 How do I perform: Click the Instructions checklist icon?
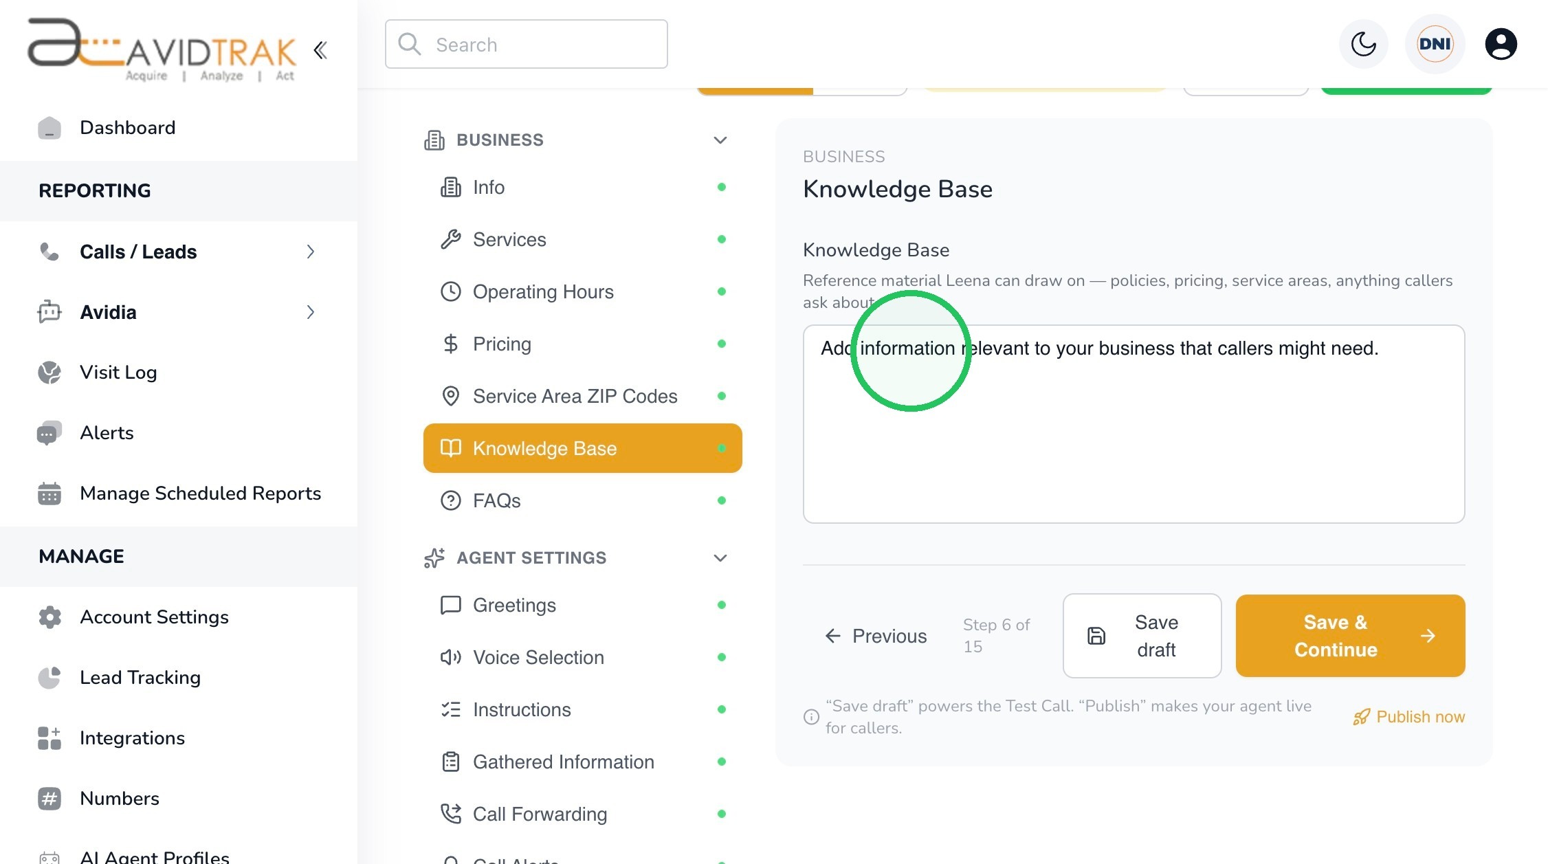pos(451,709)
